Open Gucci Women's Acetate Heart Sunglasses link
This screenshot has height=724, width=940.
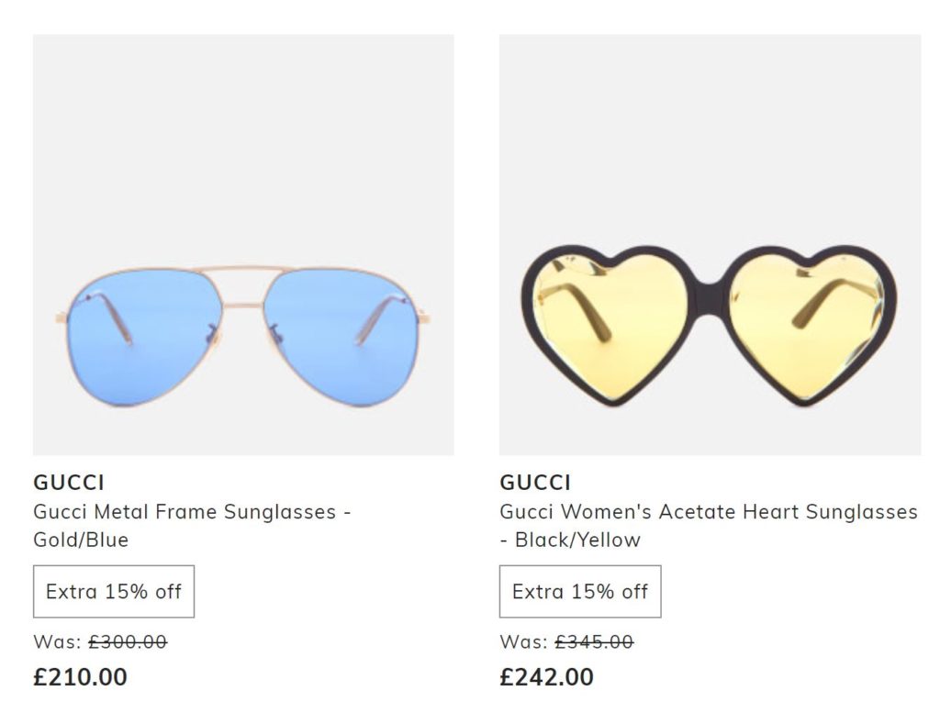click(708, 512)
